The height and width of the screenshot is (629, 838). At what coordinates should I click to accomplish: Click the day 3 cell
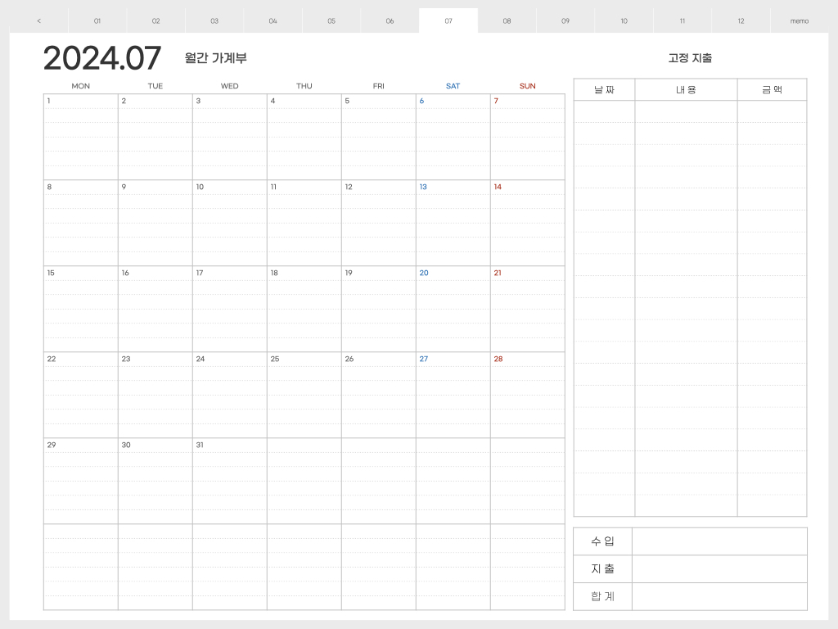[x=230, y=137]
